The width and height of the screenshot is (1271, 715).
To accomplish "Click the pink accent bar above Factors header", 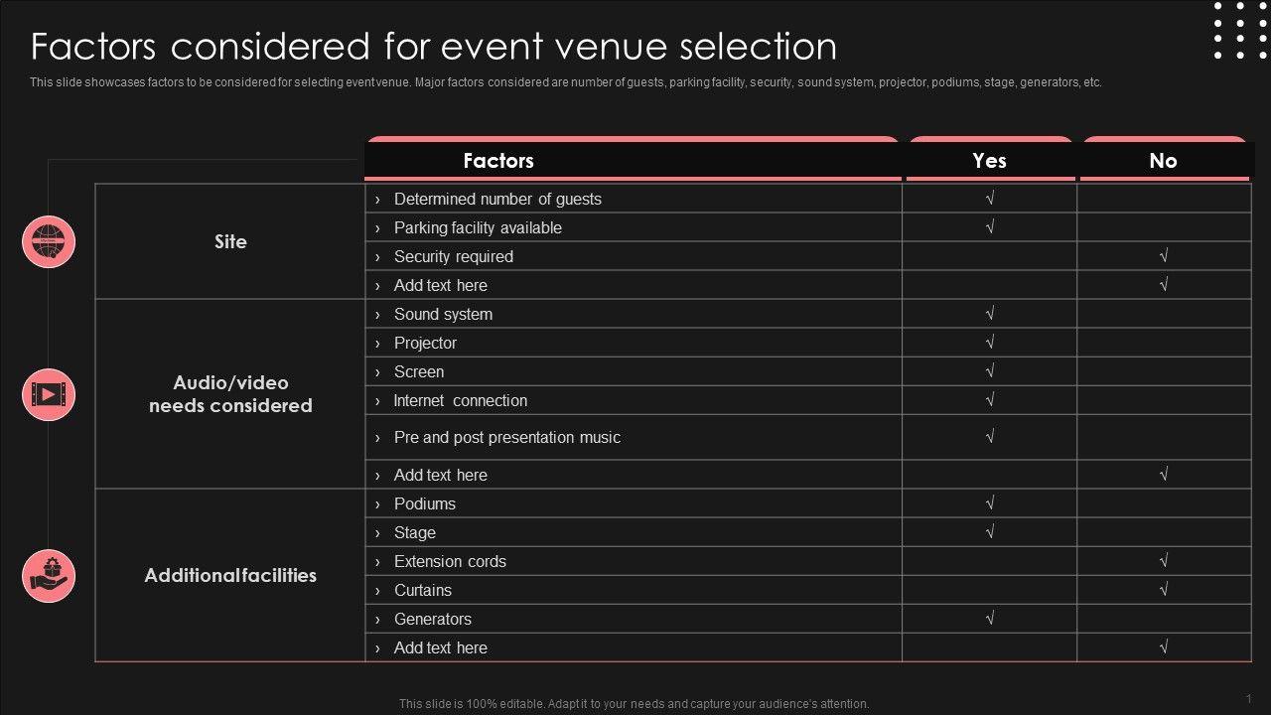I will coord(633,139).
